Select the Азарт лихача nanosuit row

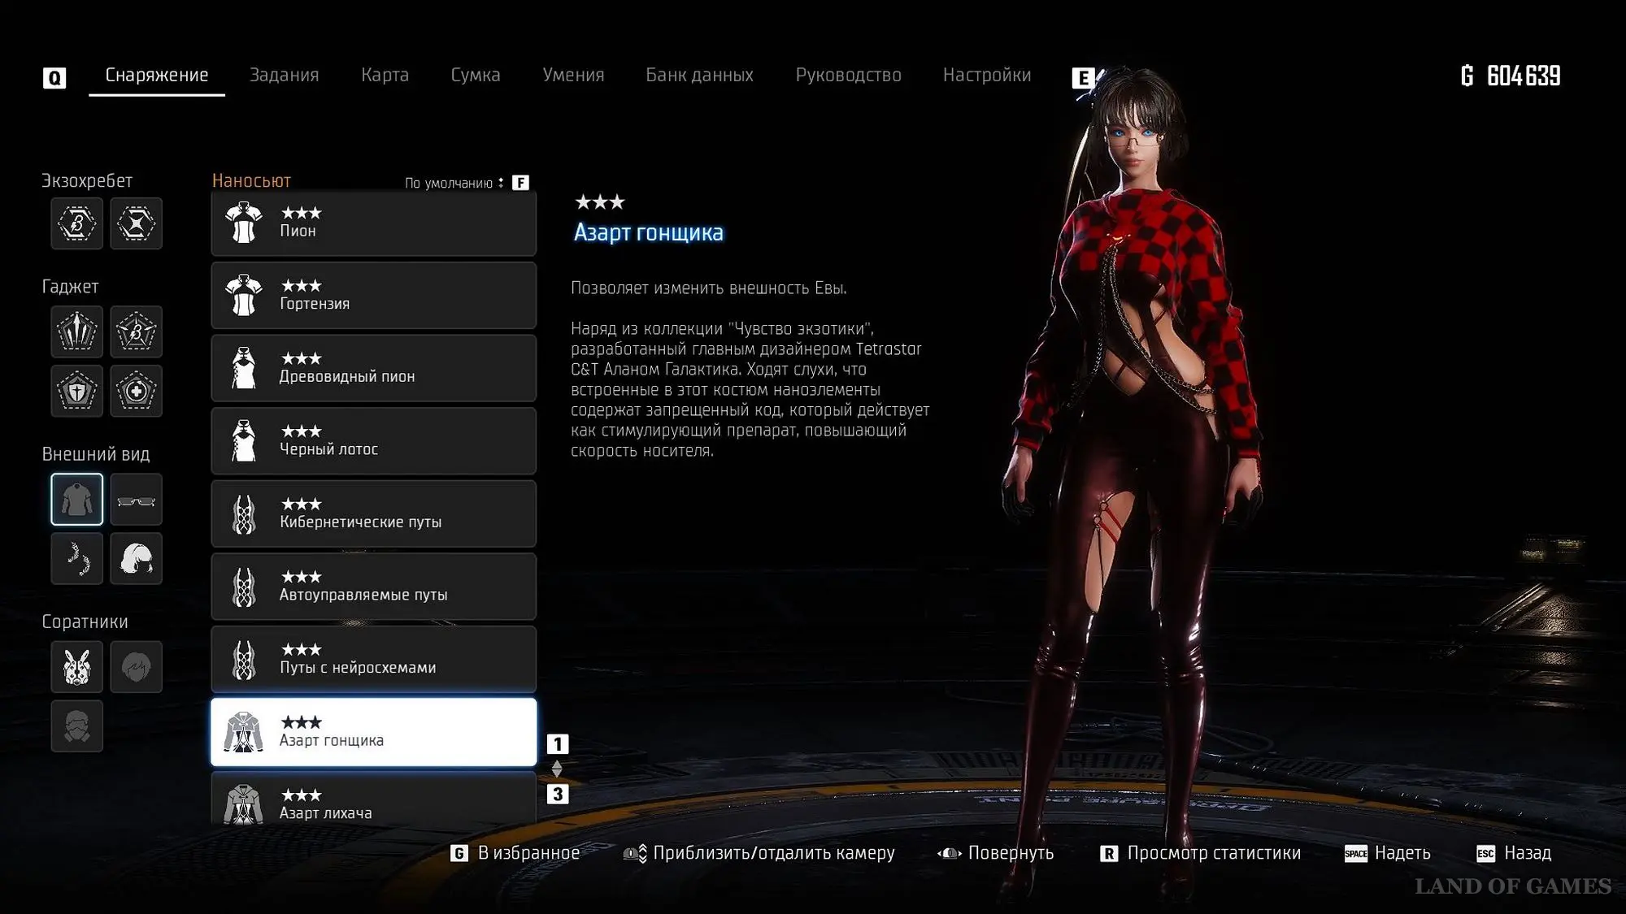coord(373,800)
